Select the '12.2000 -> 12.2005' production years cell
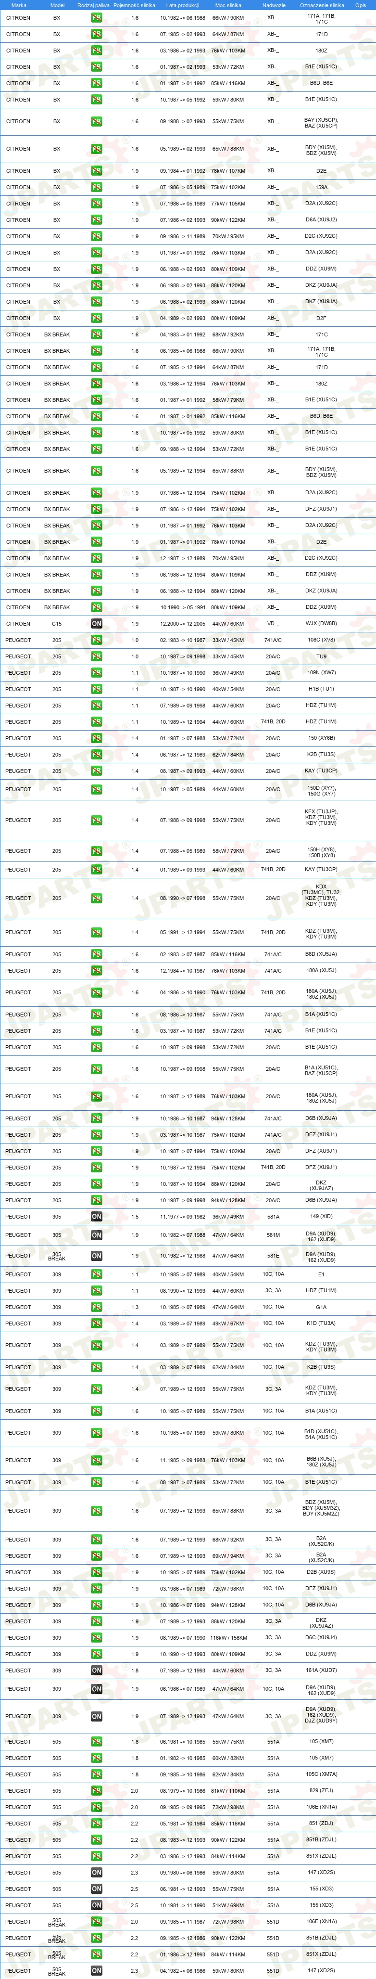Screen dimensions: 376x1979 [183, 624]
